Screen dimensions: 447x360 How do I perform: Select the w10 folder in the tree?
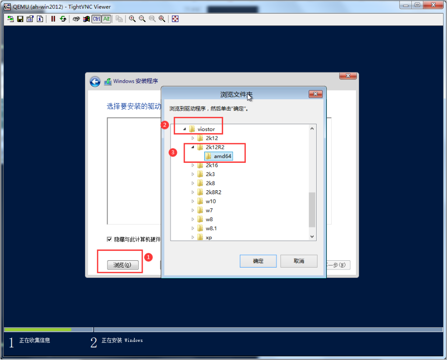(211, 201)
